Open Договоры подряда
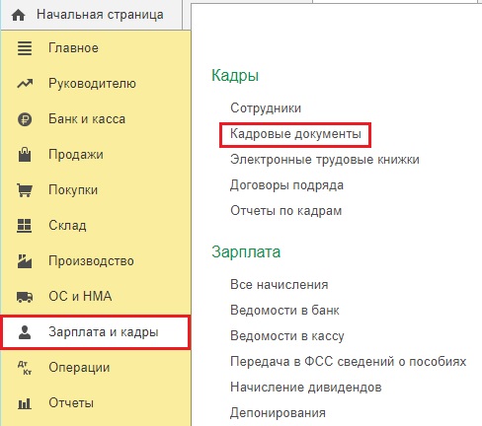 (286, 185)
